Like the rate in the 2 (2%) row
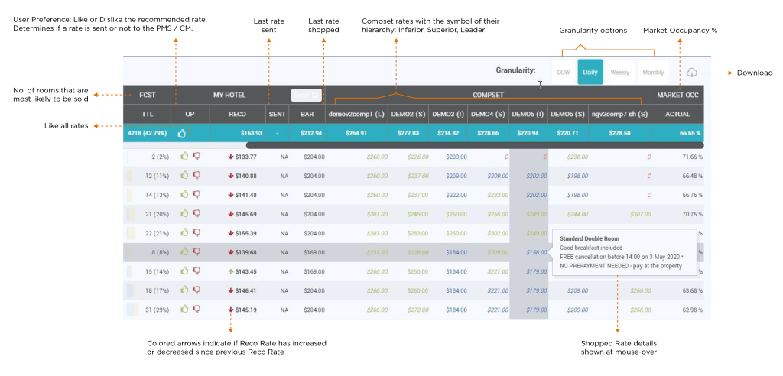Screen dimensions: 783x376 pyautogui.click(x=185, y=156)
